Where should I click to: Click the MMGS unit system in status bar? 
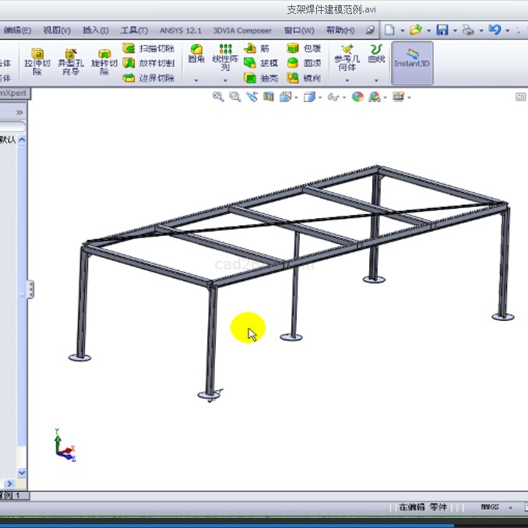pos(489,507)
